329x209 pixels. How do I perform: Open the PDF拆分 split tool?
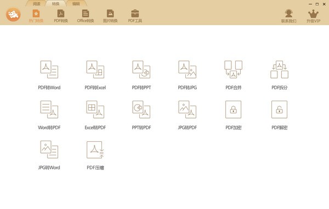click(x=279, y=75)
